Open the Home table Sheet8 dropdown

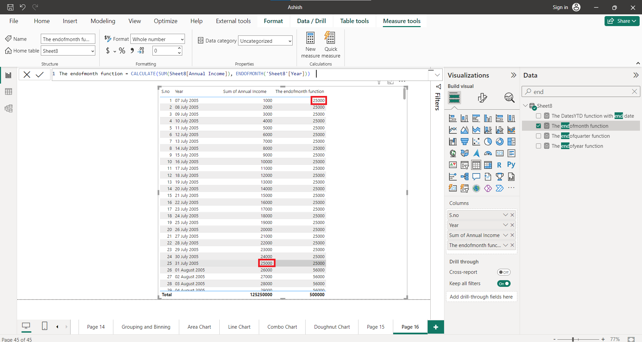coord(92,50)
